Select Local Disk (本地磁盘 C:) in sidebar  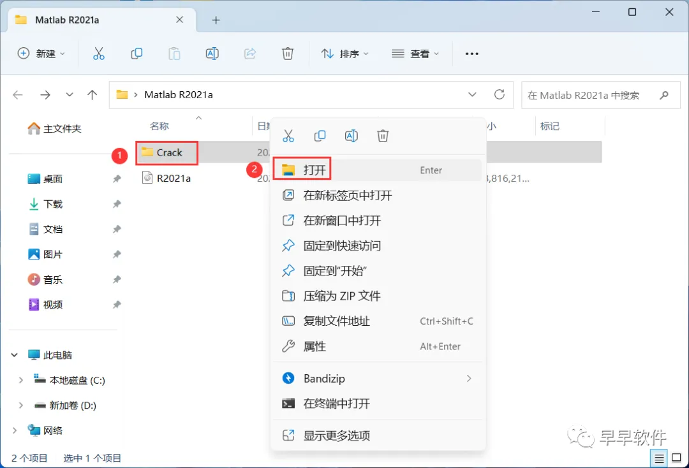(x=70, y=380)
